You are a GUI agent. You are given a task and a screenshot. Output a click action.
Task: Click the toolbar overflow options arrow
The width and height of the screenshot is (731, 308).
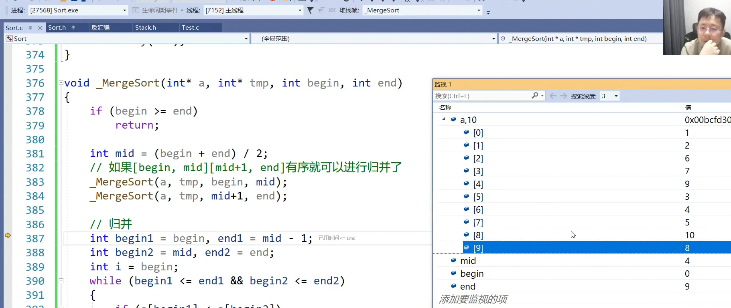488,13
